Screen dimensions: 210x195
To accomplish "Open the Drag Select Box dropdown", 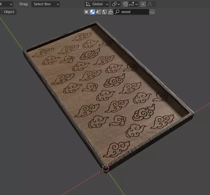I will (45, 4).
